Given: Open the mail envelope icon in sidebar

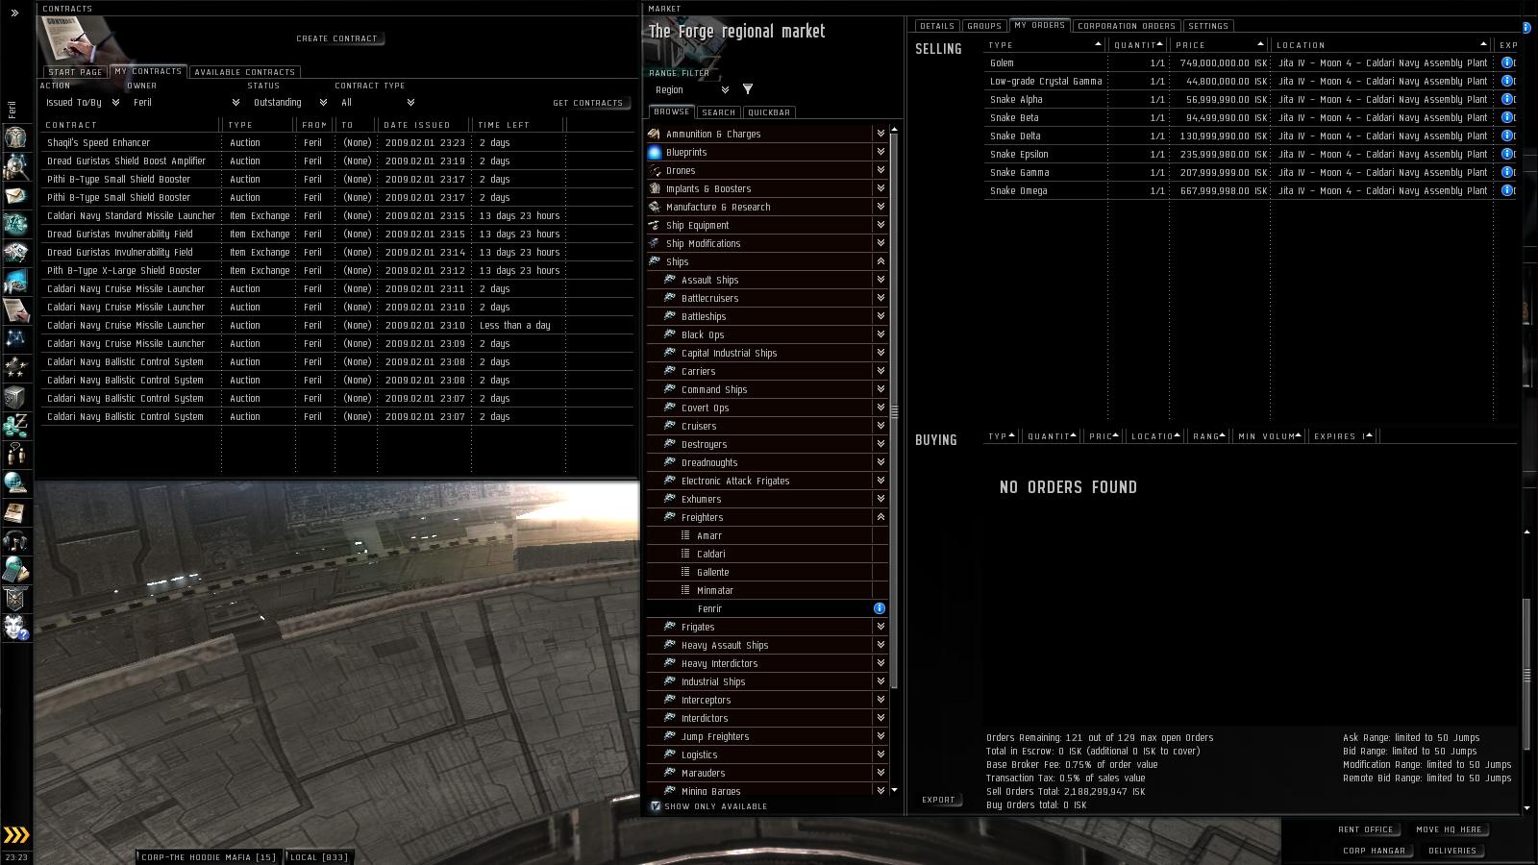Looking at the screenshot, I should pos(15,196).
